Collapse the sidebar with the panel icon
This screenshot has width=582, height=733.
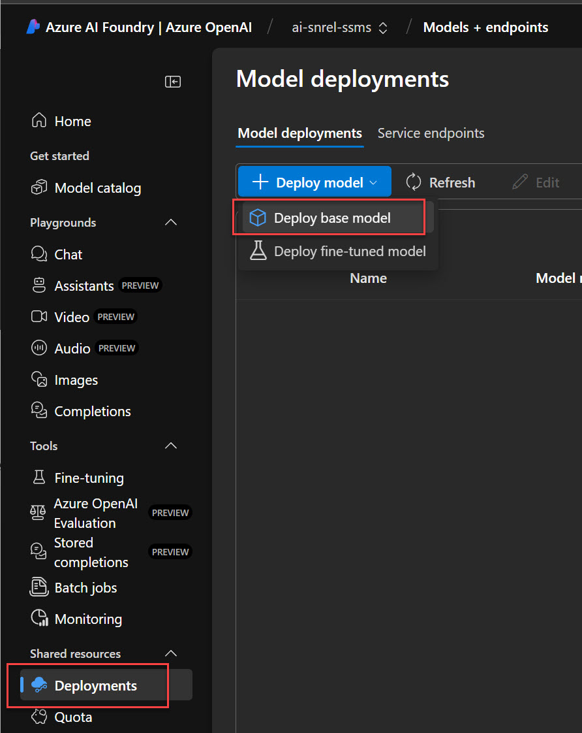(x=173, y=82)
